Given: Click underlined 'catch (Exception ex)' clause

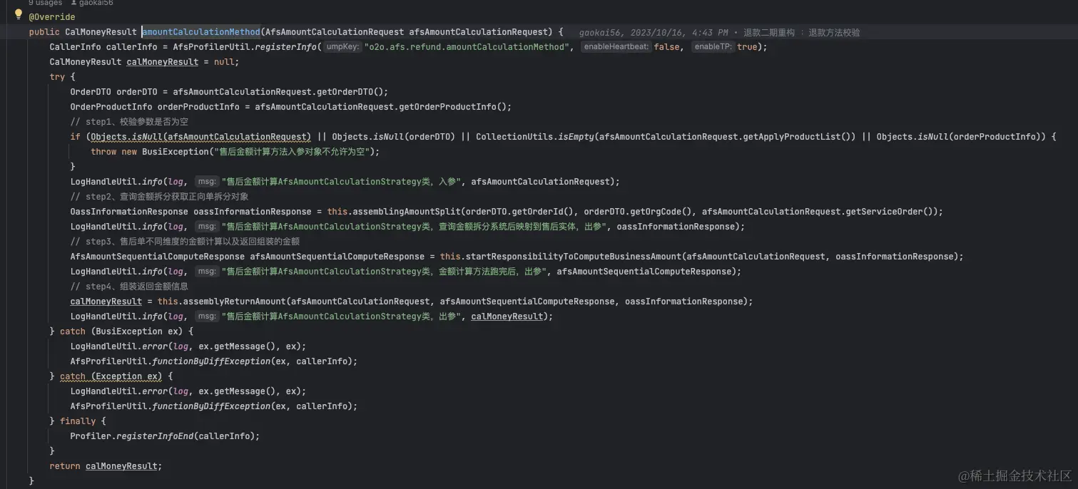Looking at the screenshot, I should [111, 376].
